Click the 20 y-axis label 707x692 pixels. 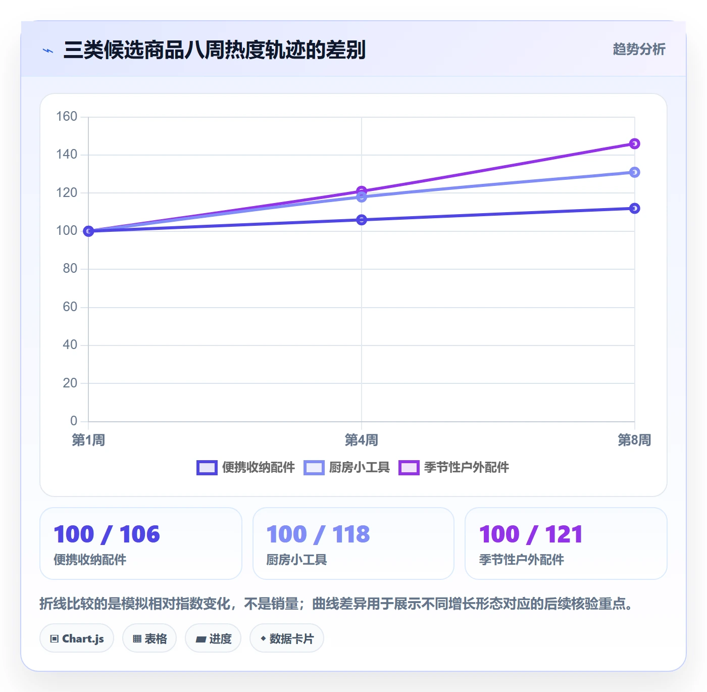pos(70,383)
